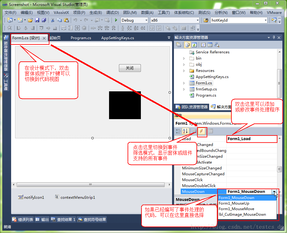
Task: Click Align Tops layout icon
Action: pyautogui.click(x=41, y=28)
